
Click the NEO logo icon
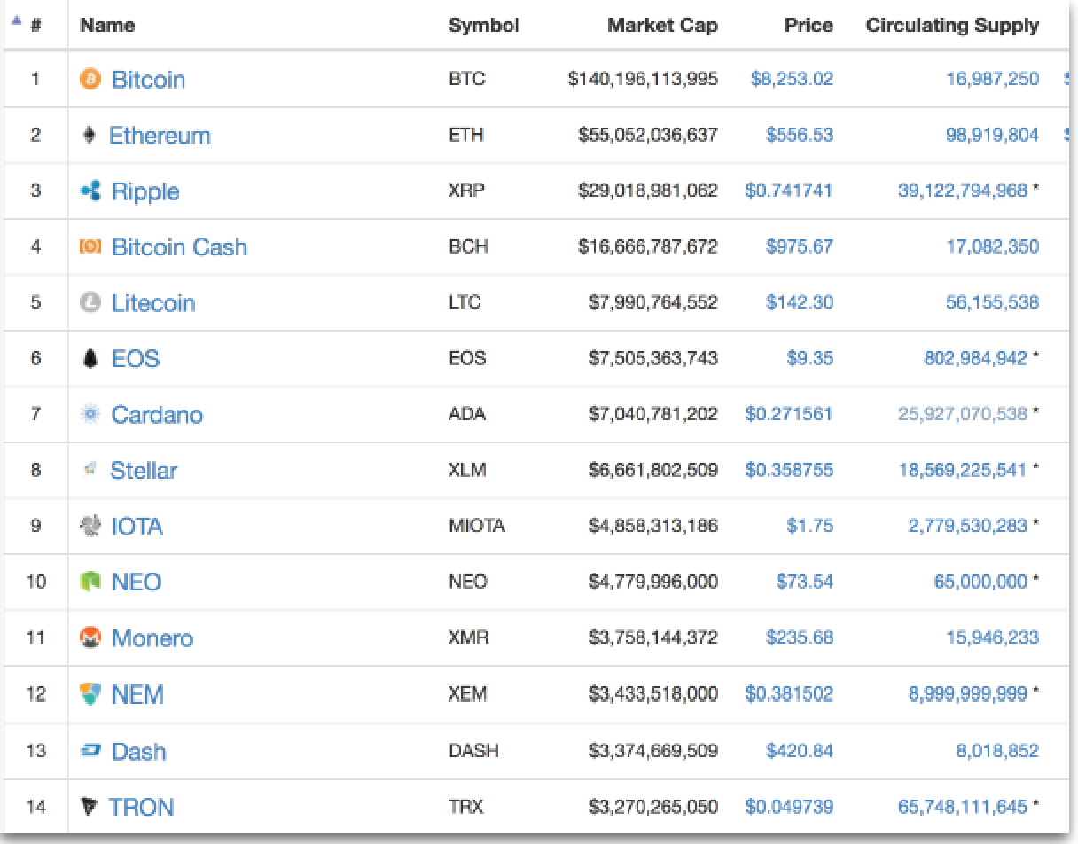[x=90, y=582]
